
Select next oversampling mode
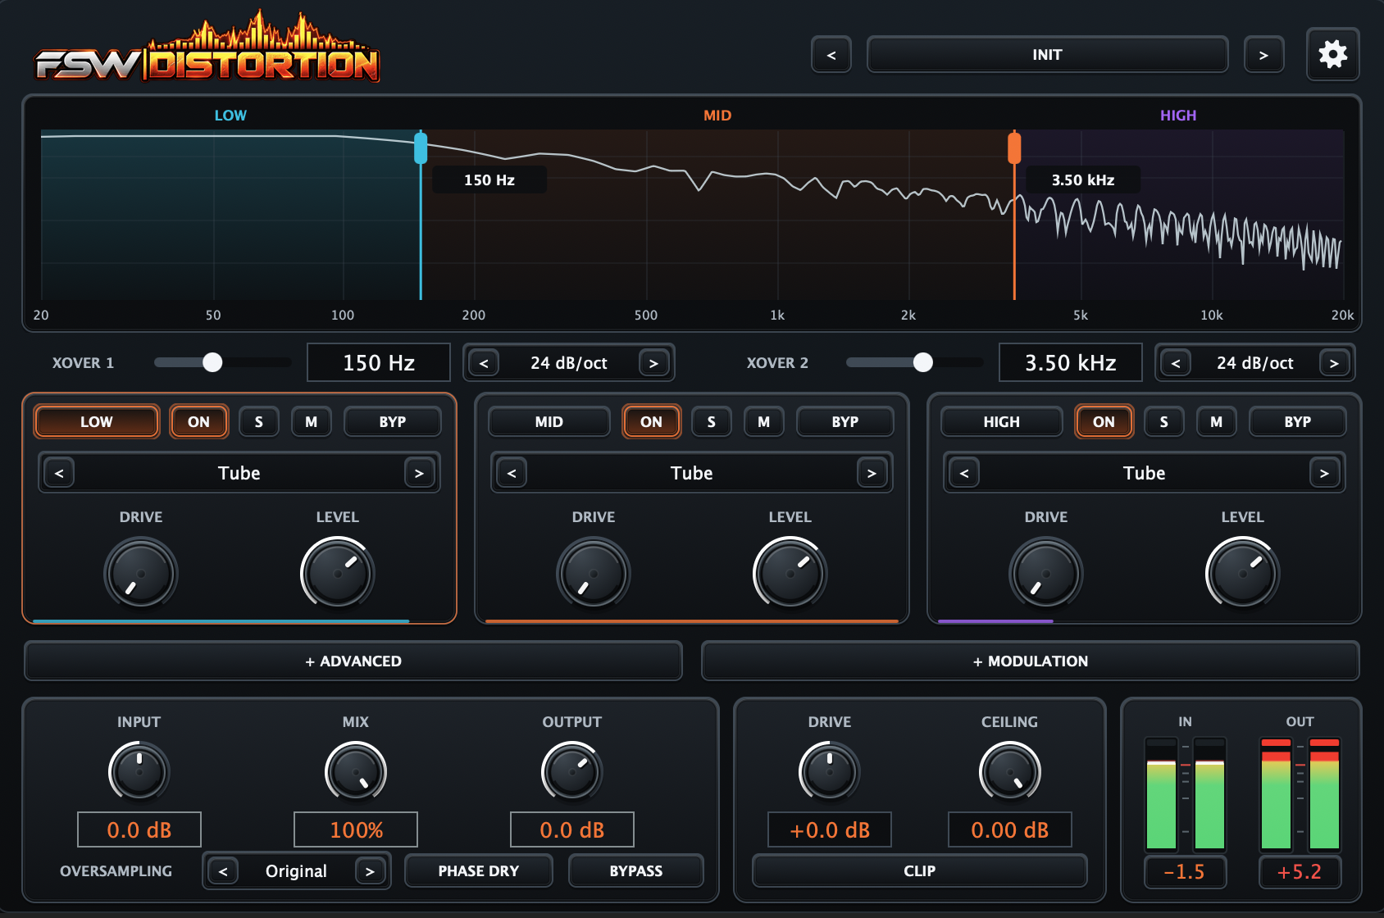(370, 871)
